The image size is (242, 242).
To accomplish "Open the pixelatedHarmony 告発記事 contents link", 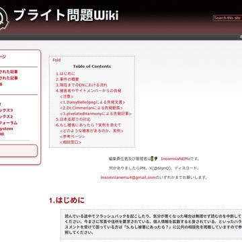I will (95, 114).
